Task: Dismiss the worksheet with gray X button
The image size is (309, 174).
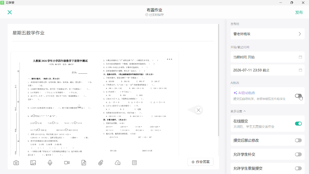Action: coord(198,110)
